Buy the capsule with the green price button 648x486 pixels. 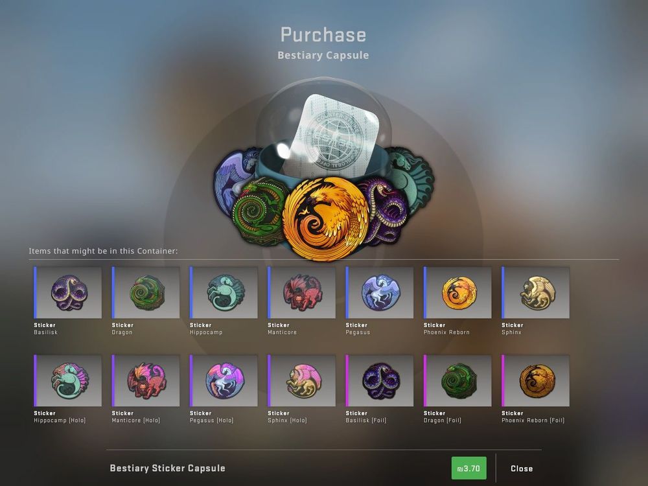pos(469,469)
